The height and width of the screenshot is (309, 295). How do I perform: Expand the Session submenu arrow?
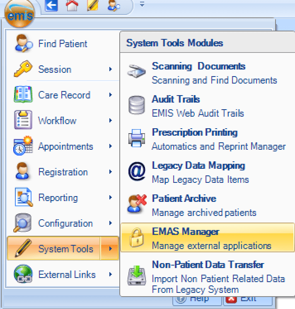[111, 69]
